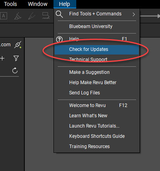The width and height of the screenshot is (160, 171).
Task: Click the refresh circular arrow icon
Action: pos(15,70)
